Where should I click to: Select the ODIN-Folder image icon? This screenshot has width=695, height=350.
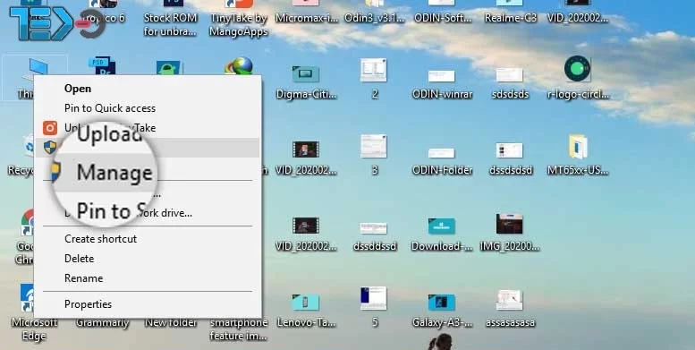(442, 153)
